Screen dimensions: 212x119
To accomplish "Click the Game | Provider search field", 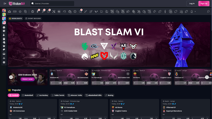I will [52, 4].
